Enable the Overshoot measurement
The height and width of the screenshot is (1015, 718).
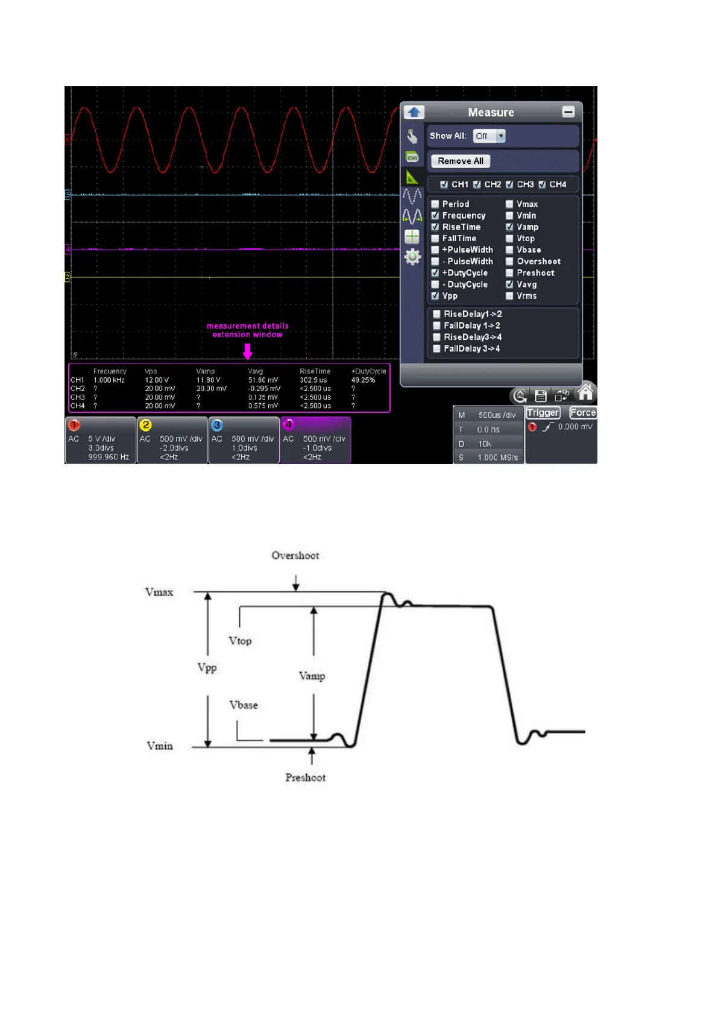(x=509, y=262)
